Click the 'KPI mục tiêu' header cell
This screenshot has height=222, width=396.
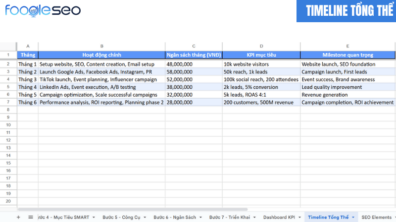[261, 55]
